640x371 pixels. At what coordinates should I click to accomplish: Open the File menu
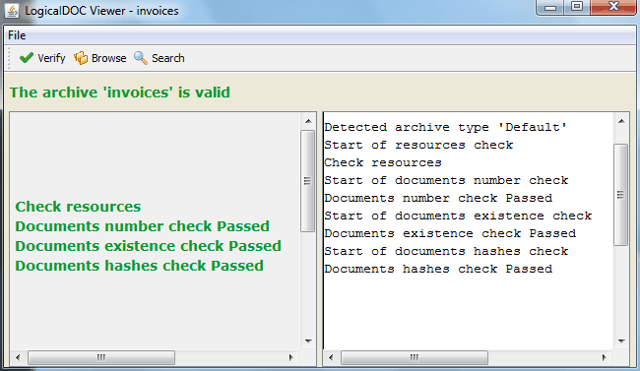click(x=17, y=35)
